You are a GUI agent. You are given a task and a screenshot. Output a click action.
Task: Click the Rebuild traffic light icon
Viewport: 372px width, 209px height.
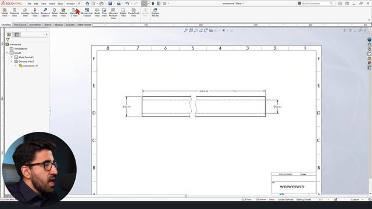(153, 3)
